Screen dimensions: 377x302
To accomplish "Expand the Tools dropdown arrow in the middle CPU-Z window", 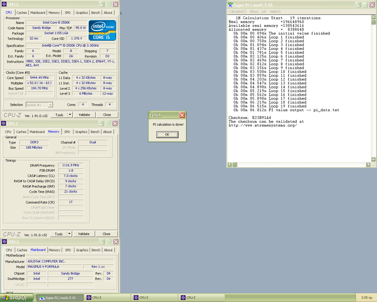I will coord(69,234).
